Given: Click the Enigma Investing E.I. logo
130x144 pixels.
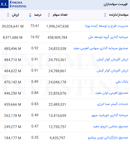Looking at the screenshot, I should click(13, 4).
